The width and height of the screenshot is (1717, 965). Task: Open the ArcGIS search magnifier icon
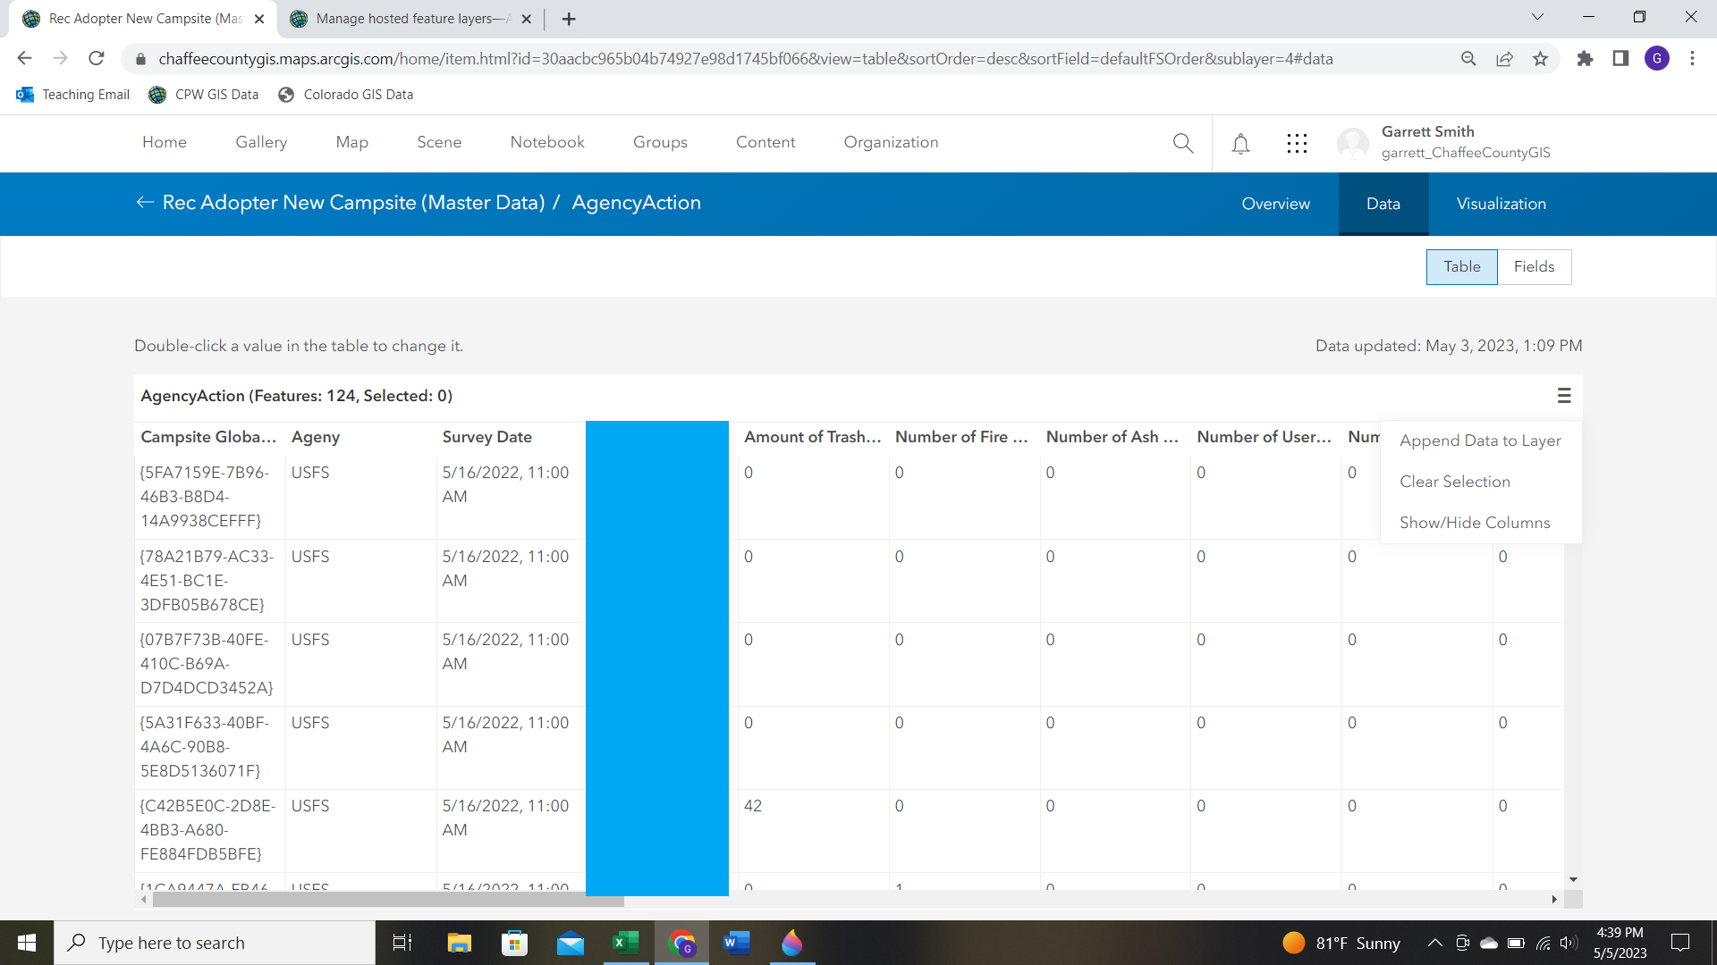click(1182, 143)
